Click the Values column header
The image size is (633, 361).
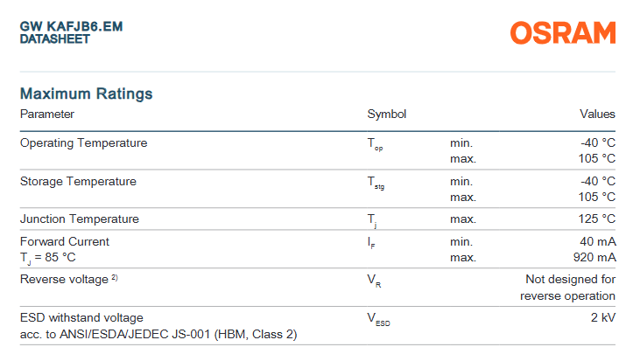click(597, 115)
